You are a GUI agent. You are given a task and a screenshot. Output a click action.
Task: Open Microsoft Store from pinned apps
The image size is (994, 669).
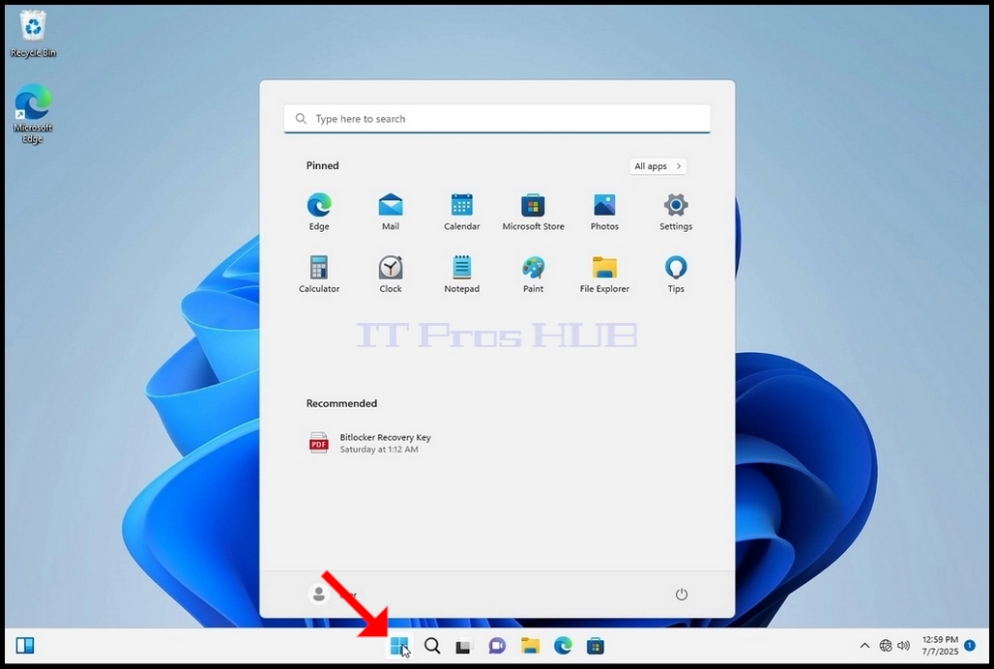click(533, 213)
